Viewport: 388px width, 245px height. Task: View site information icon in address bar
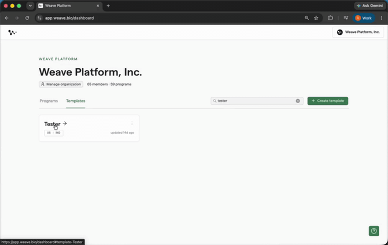39,18
